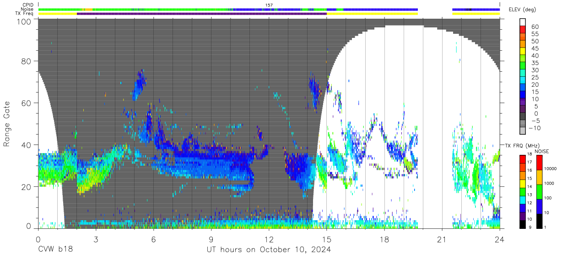Screen dimensions: 562x259
Task: Click the y-axis tick label '40'
Action: pyautogui.click(x=26, y=145)
